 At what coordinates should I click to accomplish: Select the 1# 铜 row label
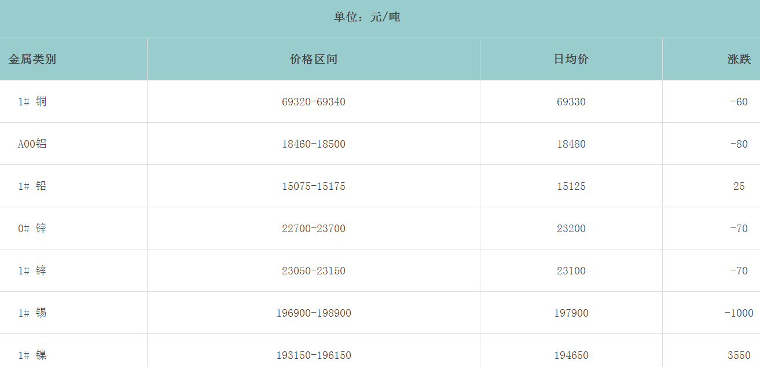click(x=32, y=102)
